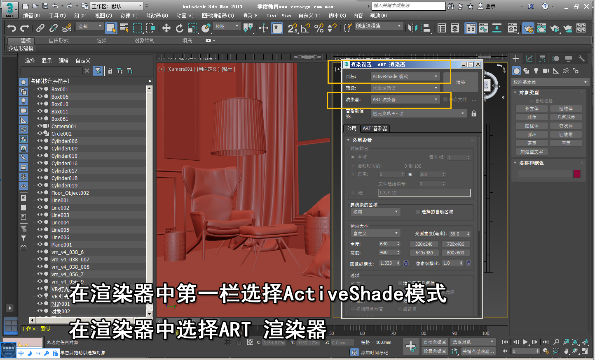The image size is (595, 360).
Task: Hide Camera001 with its eye icon
Action: [40, 126]
